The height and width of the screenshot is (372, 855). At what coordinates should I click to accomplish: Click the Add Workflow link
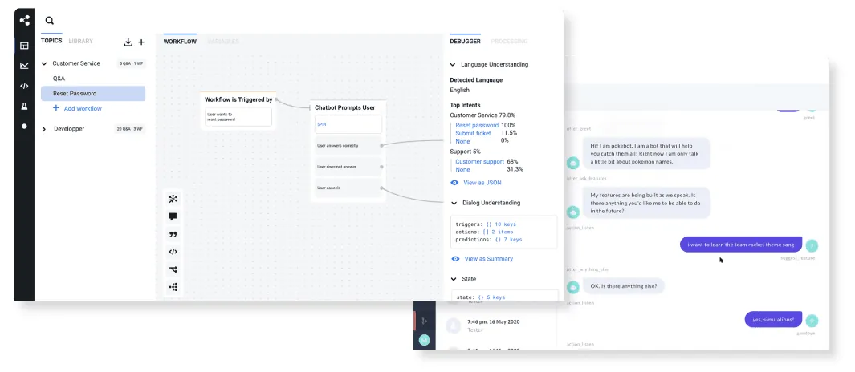point(83,109)
